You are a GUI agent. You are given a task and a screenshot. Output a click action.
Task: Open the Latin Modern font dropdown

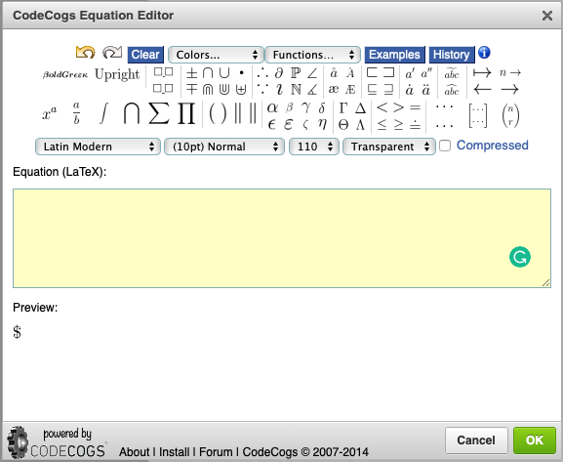[98, 147]
